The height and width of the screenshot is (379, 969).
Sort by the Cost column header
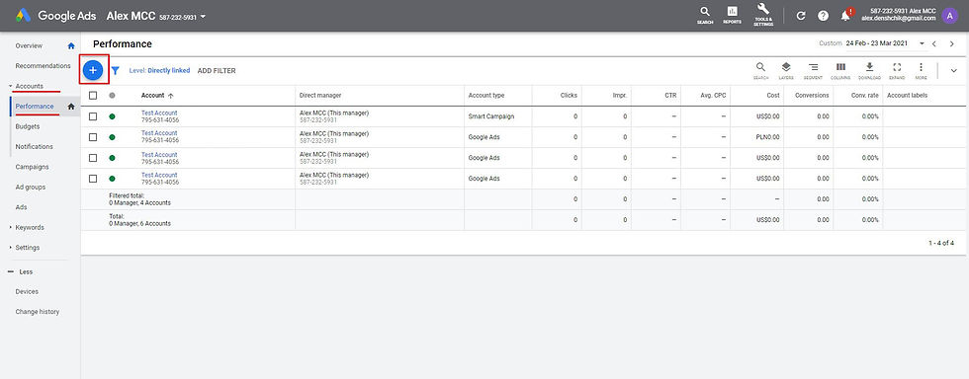[773, 96]
